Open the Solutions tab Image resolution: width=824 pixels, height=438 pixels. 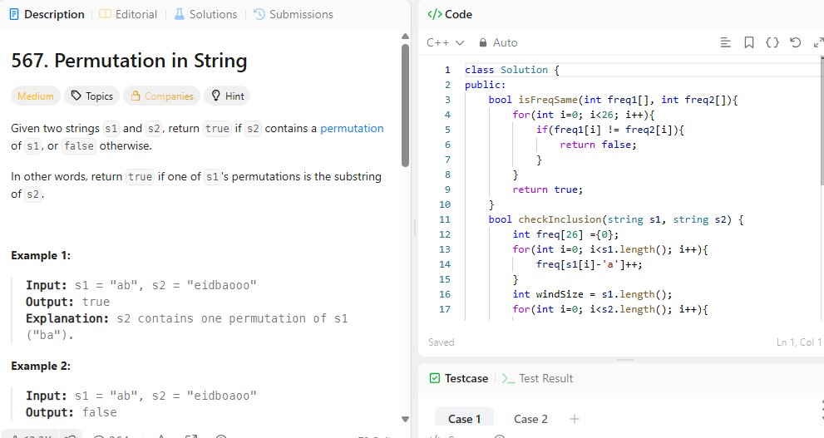point(205,14)
